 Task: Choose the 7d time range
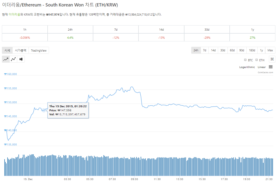(x=205, y=50)
